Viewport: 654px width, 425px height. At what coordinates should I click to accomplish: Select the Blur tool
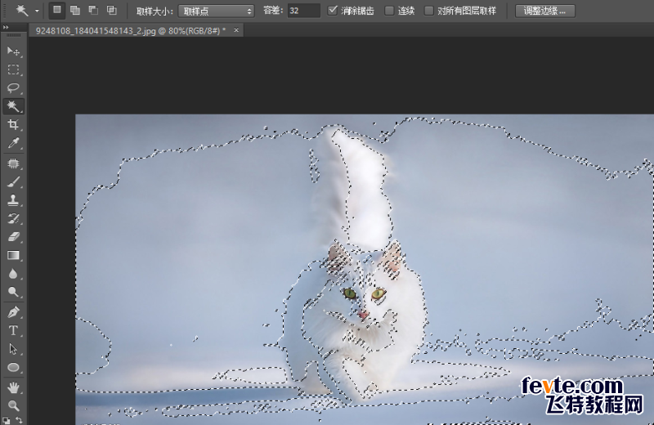pyautogui.click(x=13, y=274)
